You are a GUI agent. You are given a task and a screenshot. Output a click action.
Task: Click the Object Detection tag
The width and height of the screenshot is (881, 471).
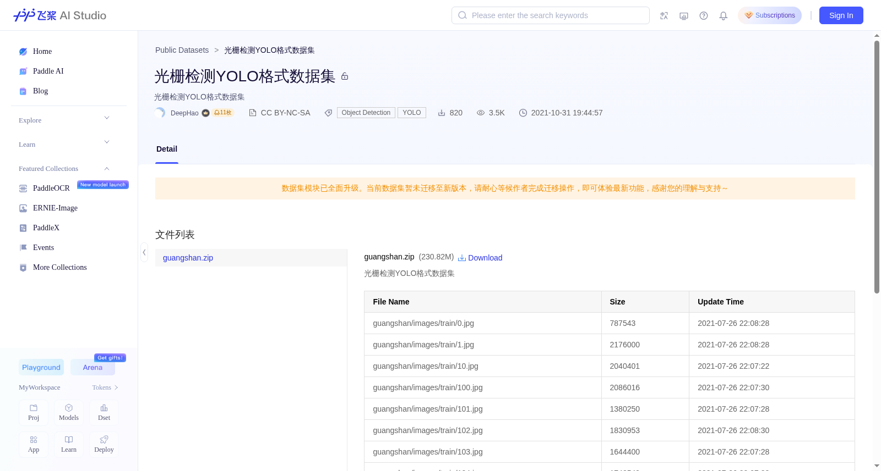click(x=366, y=113)
